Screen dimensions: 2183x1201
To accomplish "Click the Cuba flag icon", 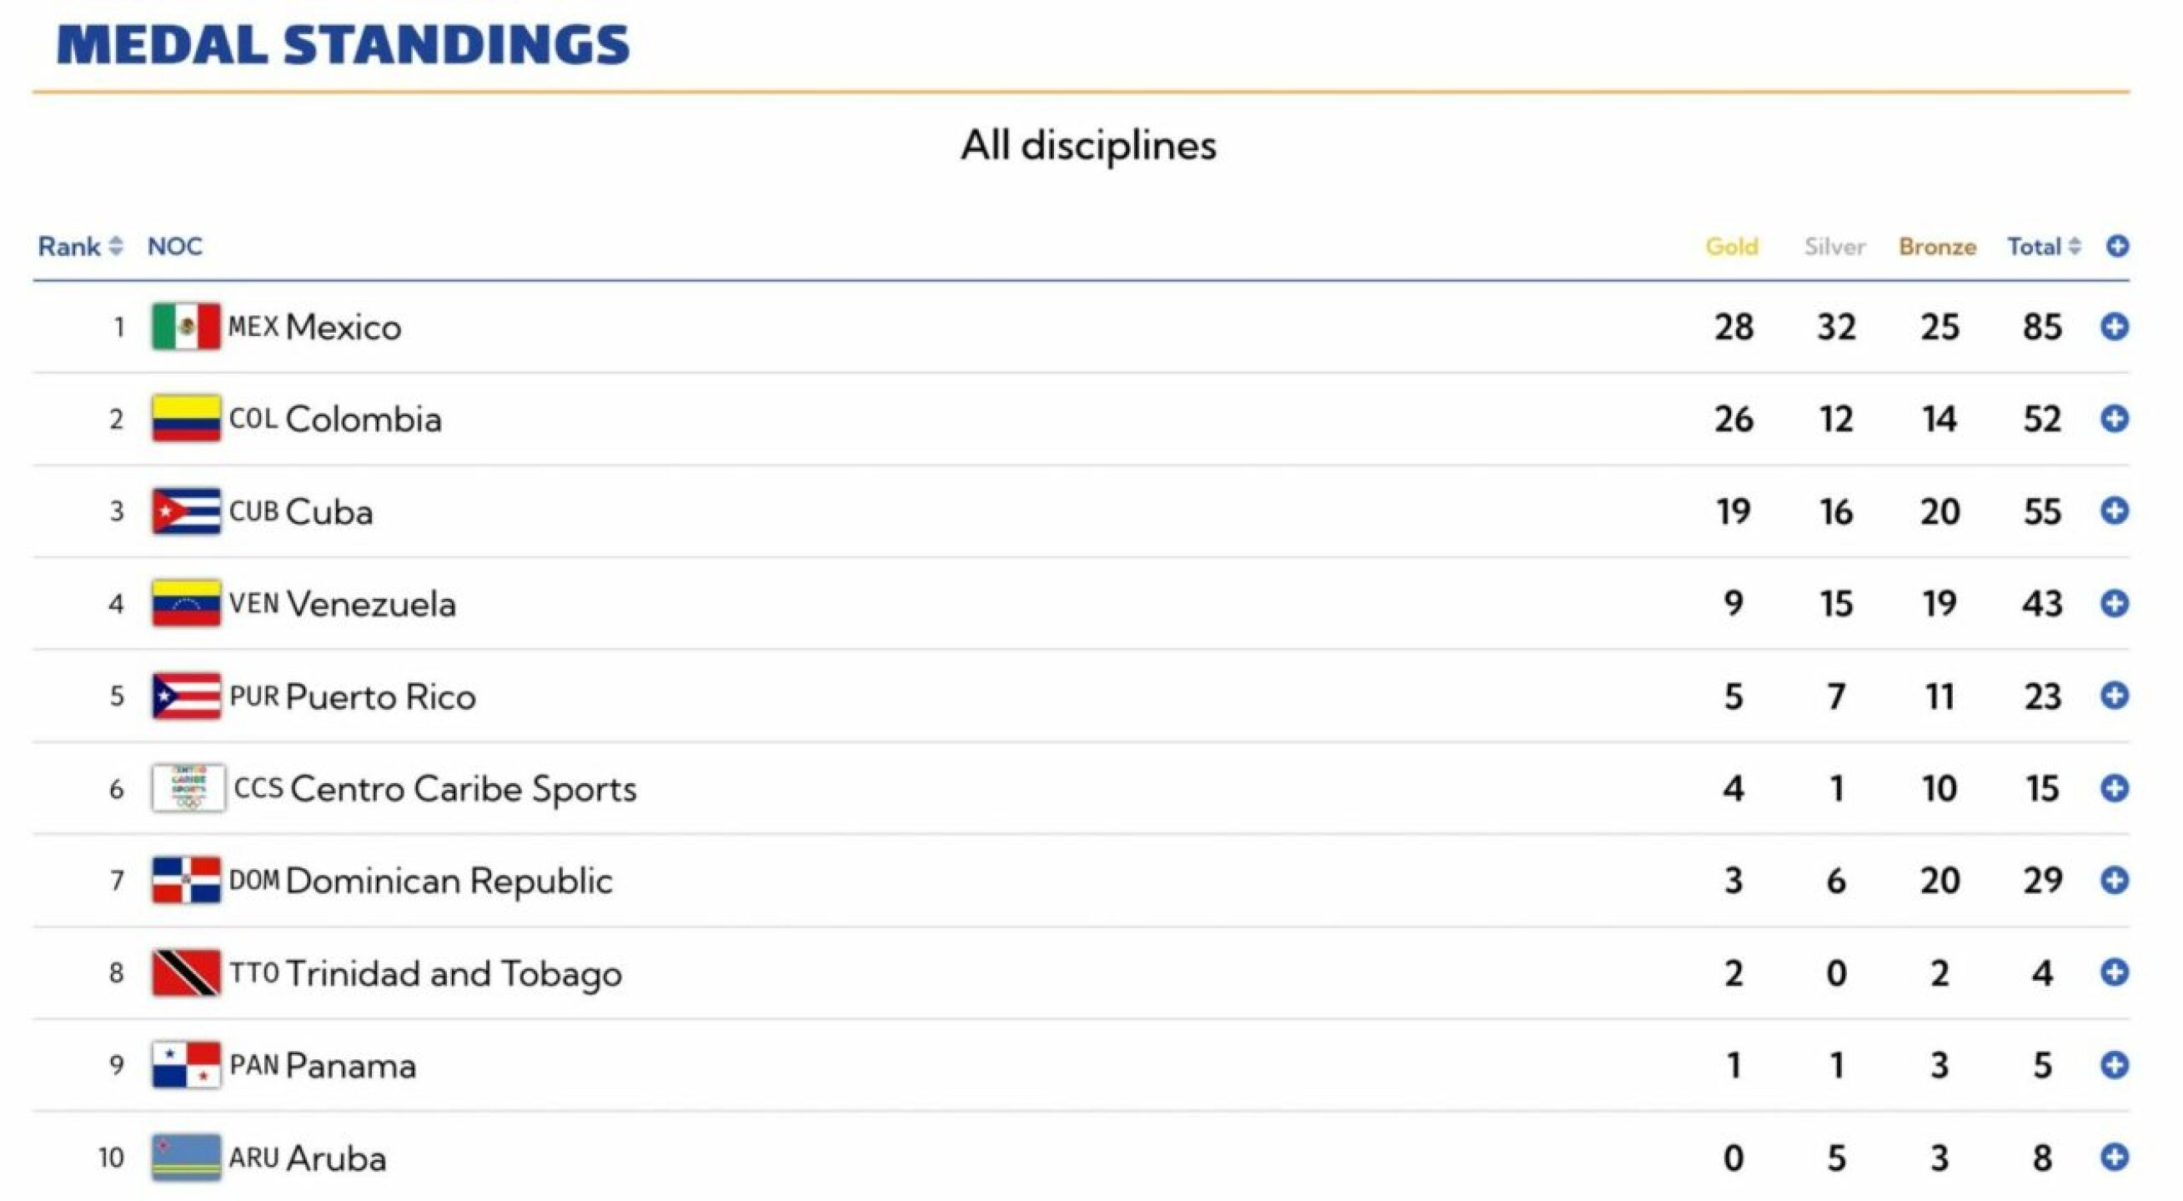I will click(186, 511).
